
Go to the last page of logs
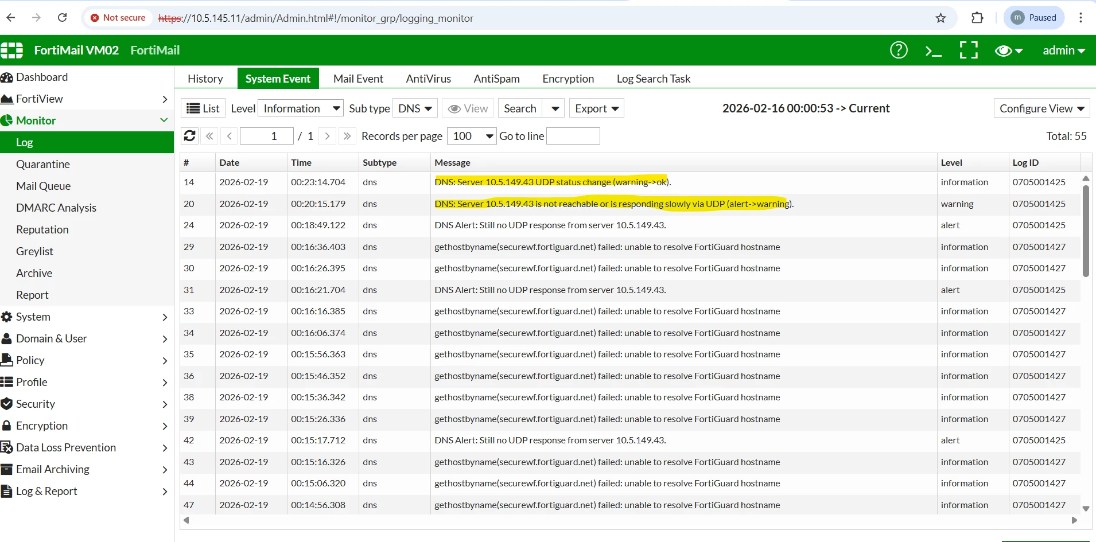point(347,136)
